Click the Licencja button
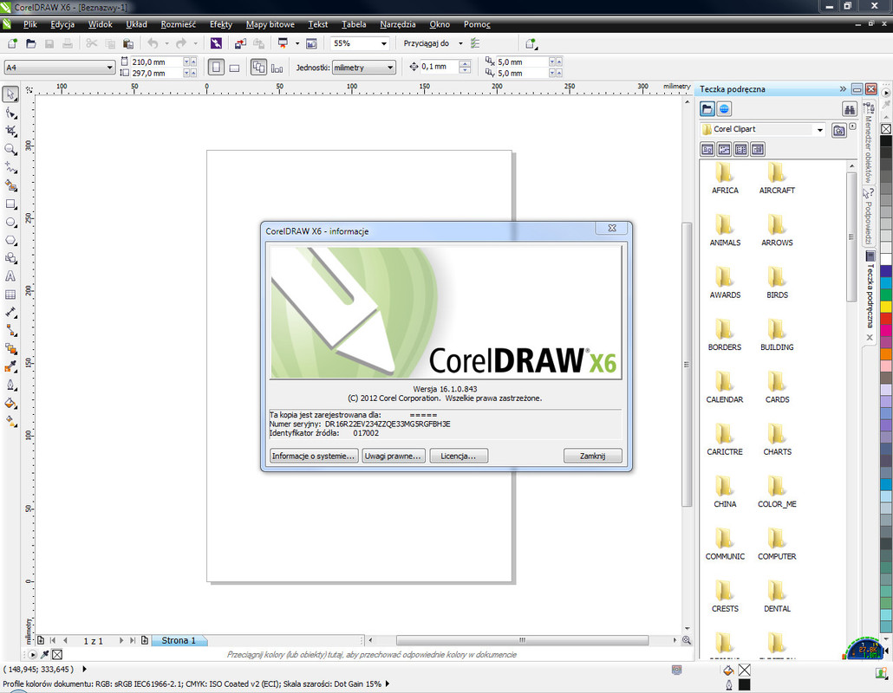 (459, 456)
